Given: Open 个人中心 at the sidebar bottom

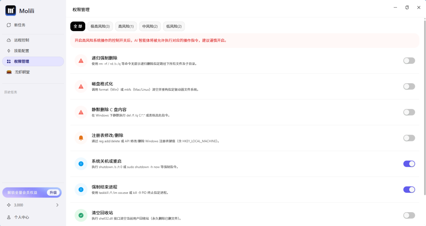Looking at the screenshot, I should tap(21, 217).
